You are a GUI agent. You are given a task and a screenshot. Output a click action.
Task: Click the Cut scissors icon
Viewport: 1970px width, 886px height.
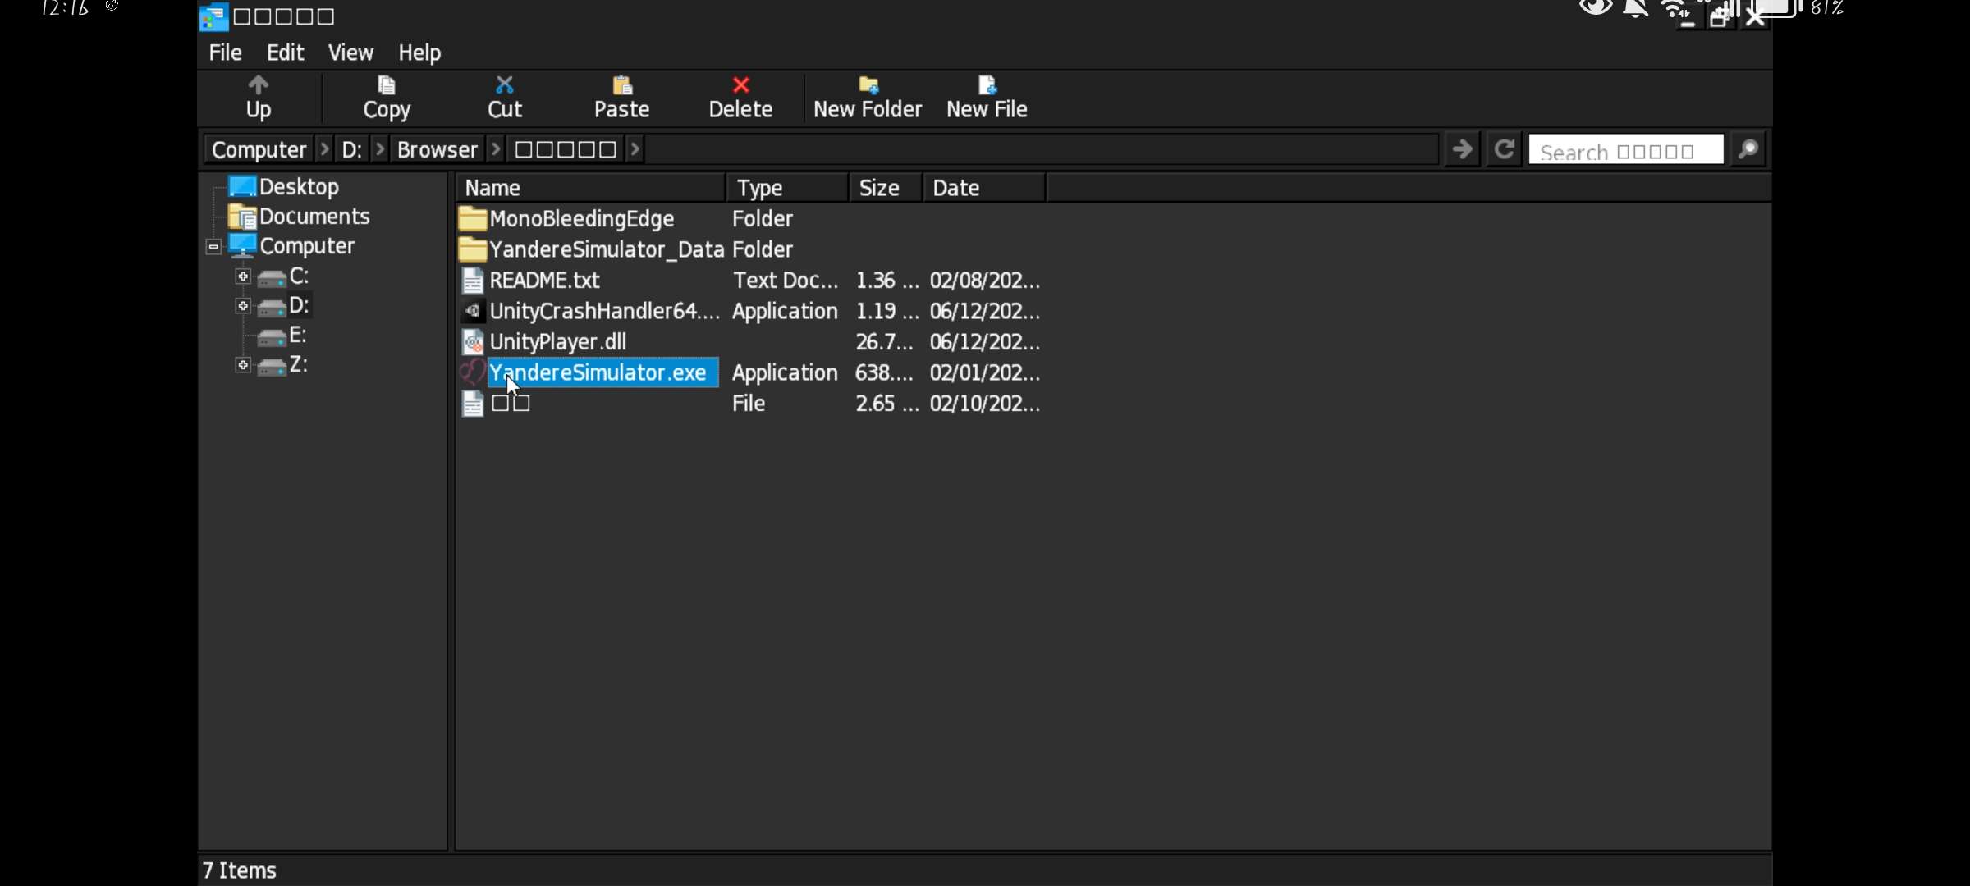point(504,85)
